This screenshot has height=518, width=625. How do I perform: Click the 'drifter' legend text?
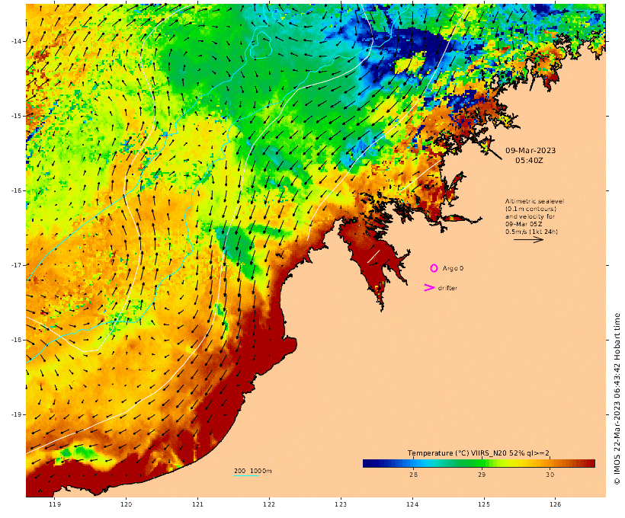click(x=447, y=288)
